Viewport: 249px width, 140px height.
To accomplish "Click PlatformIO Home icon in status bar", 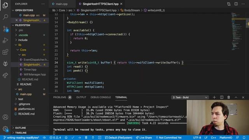I will point(66,138).
